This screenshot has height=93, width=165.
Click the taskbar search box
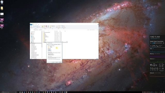(x=9, y=92)
